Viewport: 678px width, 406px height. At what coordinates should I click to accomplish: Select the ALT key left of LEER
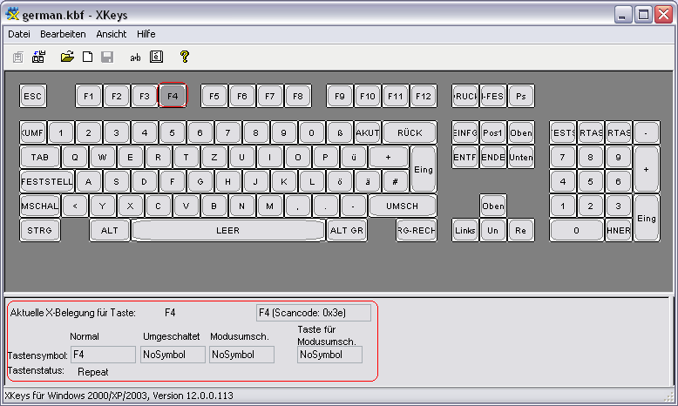tap(110, 231)
